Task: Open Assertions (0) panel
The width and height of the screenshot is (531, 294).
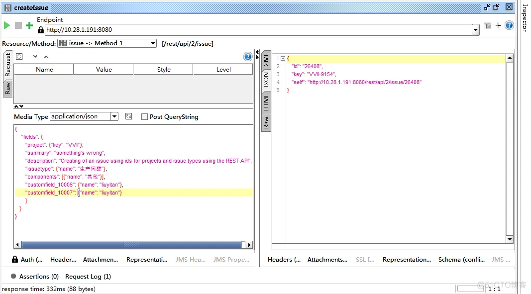Action: click(x=35, y=277)
